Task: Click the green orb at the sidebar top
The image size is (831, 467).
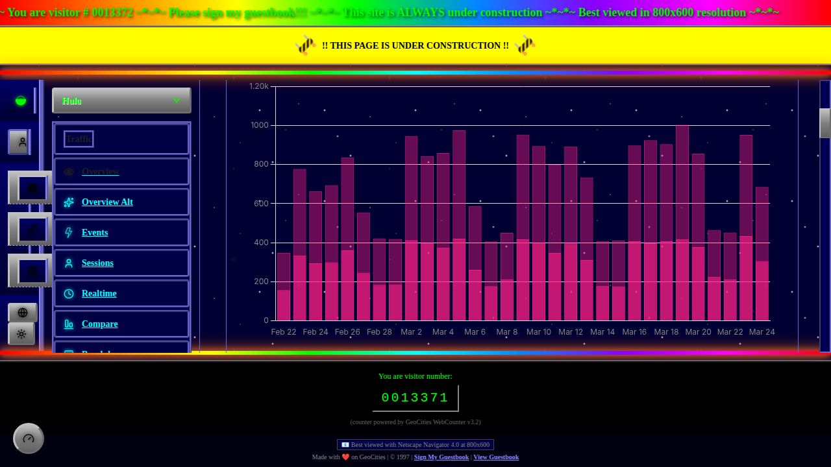Action: [20, 101]
